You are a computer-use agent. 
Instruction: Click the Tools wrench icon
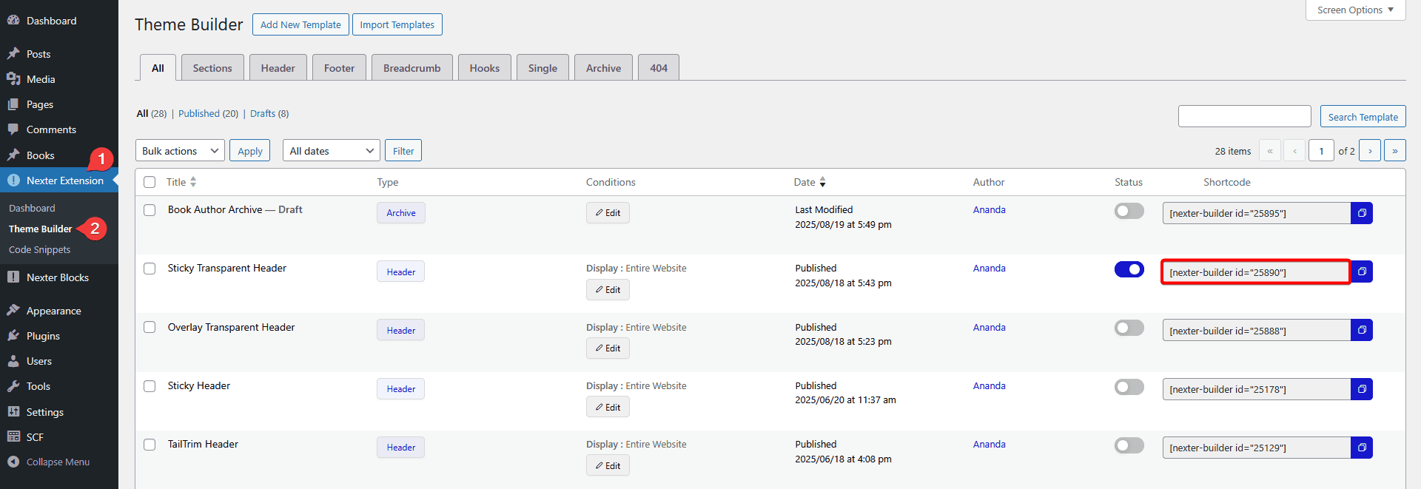[13, 386]
